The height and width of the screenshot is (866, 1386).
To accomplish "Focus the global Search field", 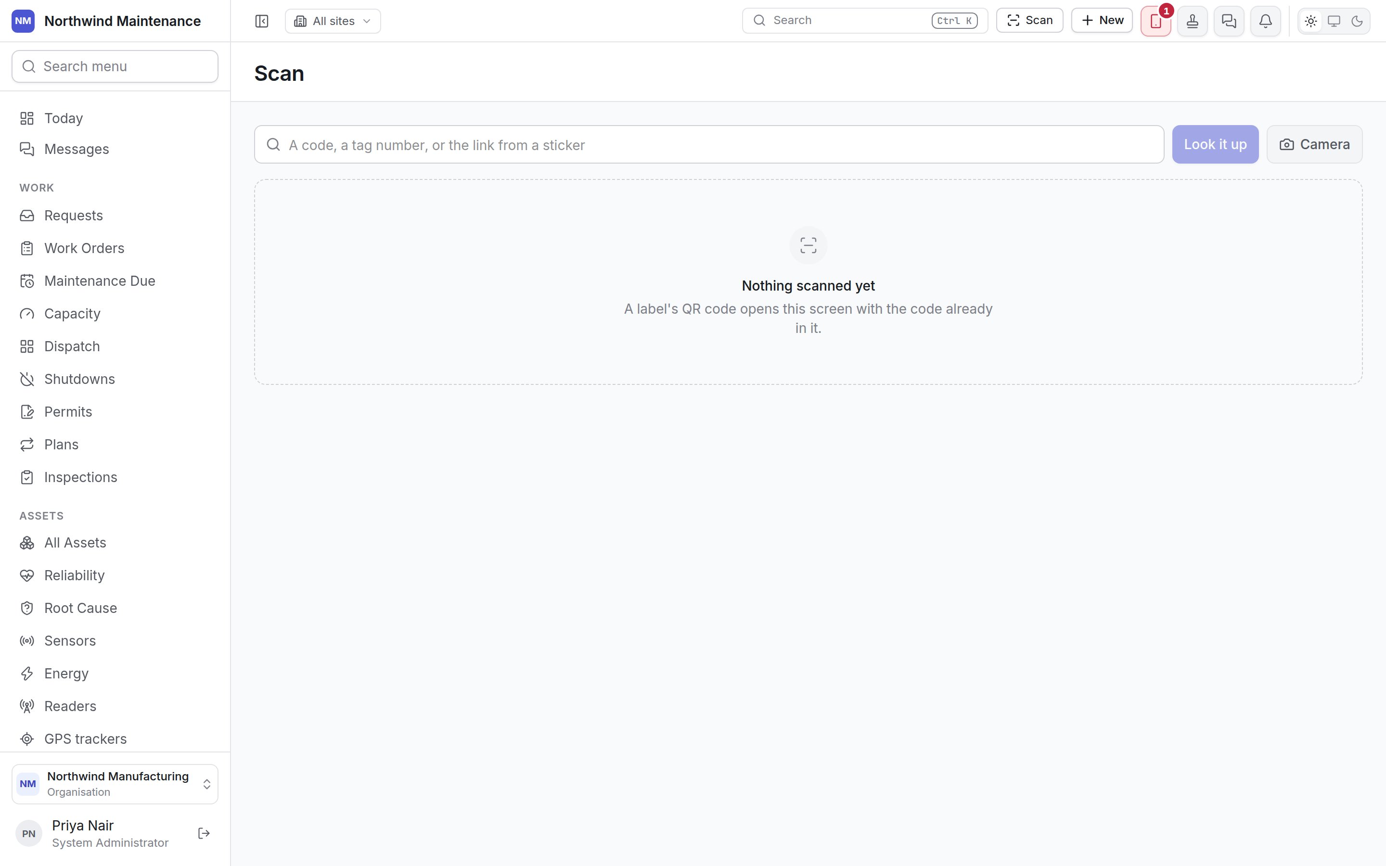I will pyautogui.click(x=865, y=21).
